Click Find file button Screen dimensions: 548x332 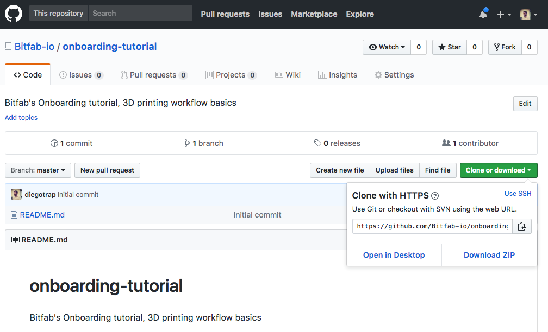(x=438, y=170)
